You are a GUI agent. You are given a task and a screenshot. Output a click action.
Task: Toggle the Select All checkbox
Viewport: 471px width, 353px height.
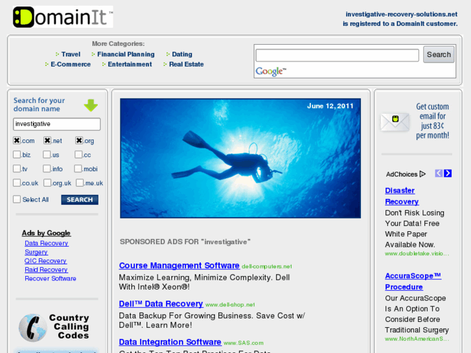point(17,199)
